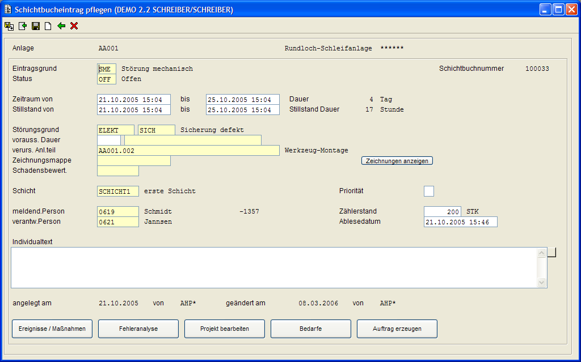Click Individualtext scrollbar down arrow
This screenshot has height=362, width=581.
click(541, 283)
